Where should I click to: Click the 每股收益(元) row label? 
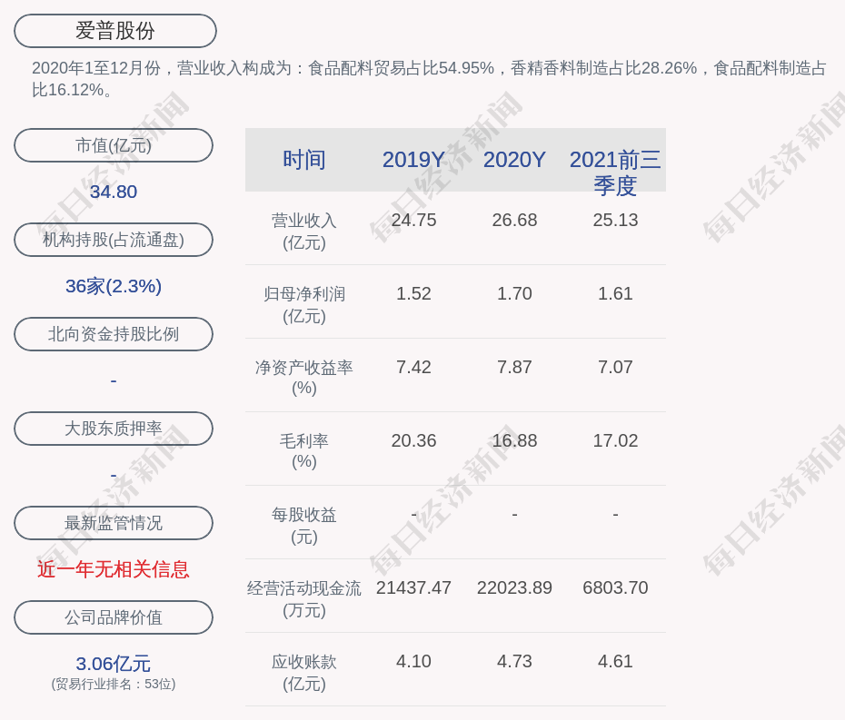pos(304,526)
